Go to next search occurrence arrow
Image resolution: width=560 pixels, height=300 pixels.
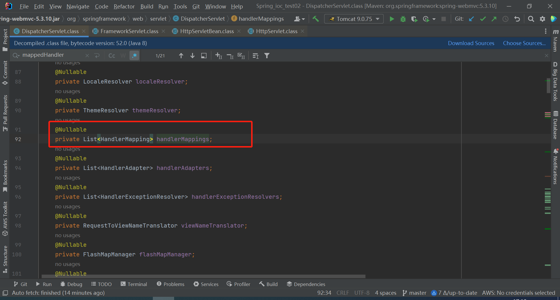(x=192, y=56)
